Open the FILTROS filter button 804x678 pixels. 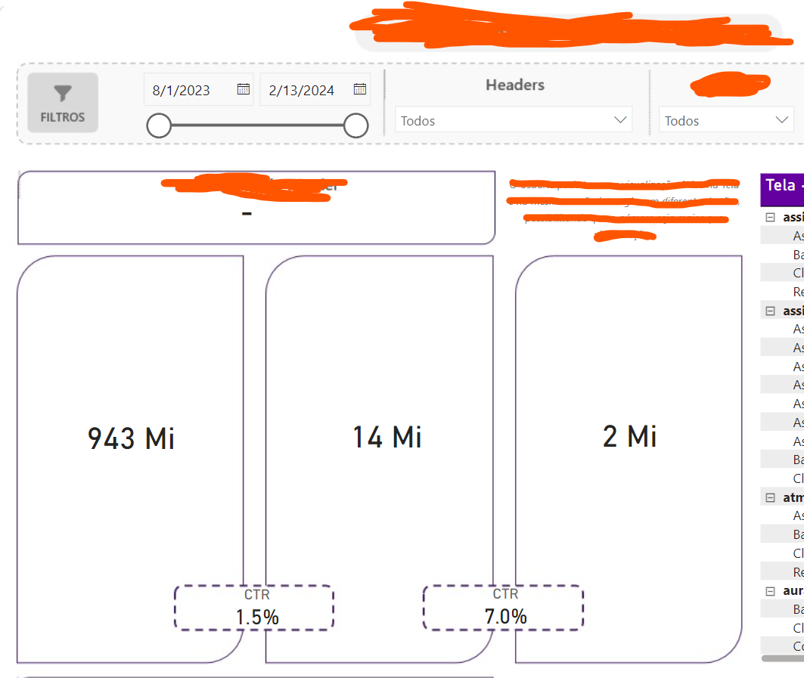pos(63,103)
